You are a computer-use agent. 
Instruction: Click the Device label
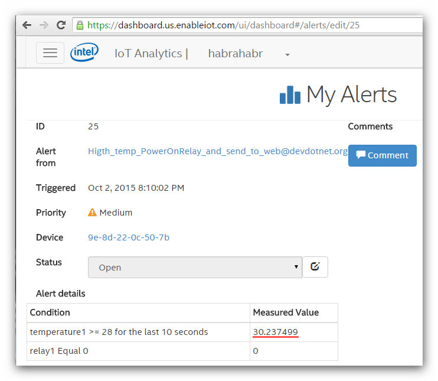(50, 237)
